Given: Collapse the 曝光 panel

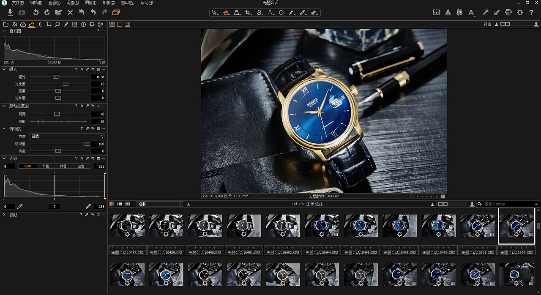Looking at the screenshot, I should pyautogui.click(x=4, y=69).
